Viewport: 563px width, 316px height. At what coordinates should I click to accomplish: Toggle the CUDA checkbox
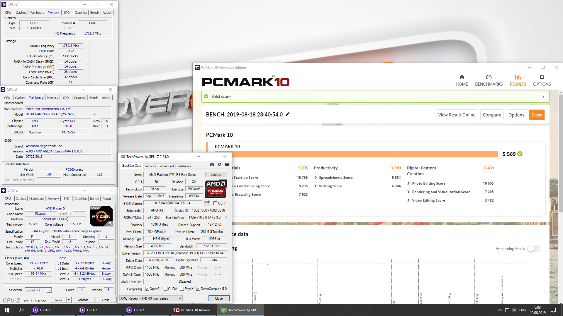pos(165,289)
